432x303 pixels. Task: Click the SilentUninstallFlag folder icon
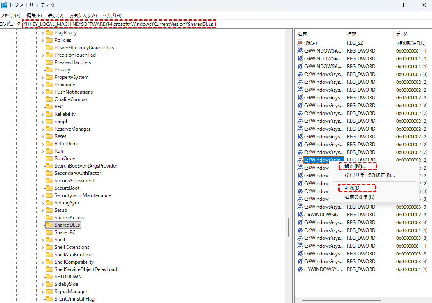click(49, 299)
